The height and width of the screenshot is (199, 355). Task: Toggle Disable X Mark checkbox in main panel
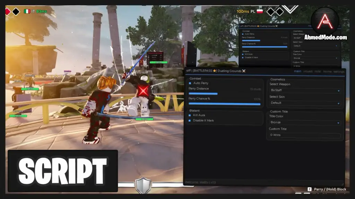(x=190, y=121)
